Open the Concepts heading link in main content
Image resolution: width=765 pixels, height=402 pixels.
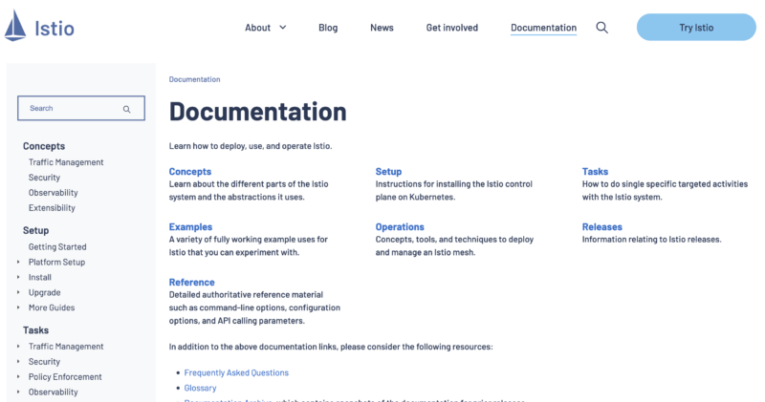(x=189, y=172)
